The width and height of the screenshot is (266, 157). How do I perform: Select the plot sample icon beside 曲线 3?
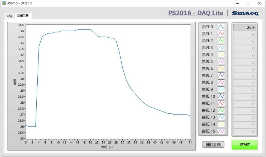221,48
